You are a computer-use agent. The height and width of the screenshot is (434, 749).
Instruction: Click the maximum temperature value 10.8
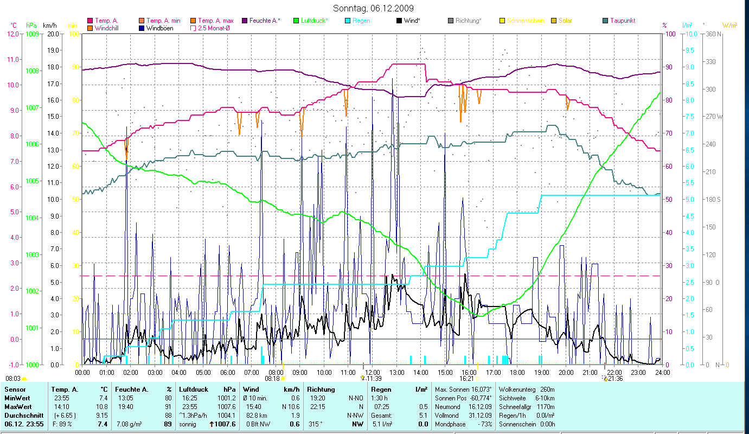pos(103,407)
